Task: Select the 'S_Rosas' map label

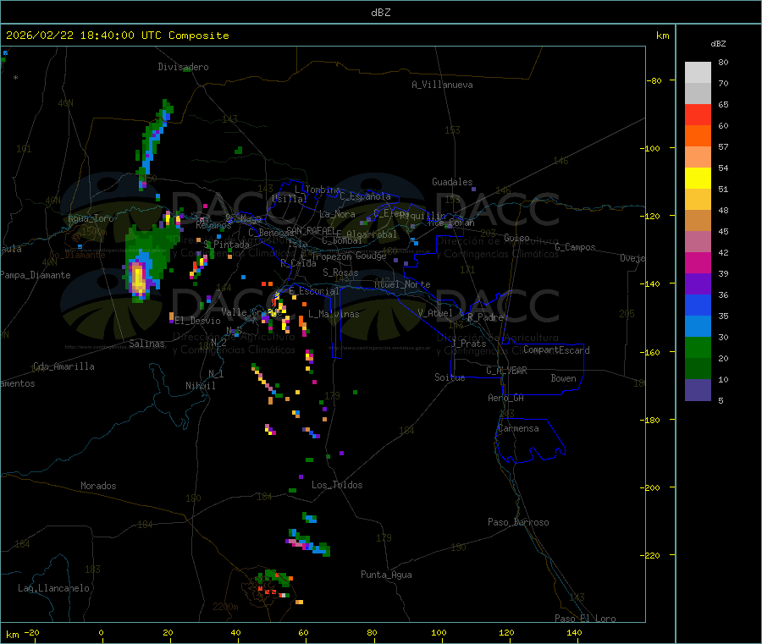Action: pos(340,272)
